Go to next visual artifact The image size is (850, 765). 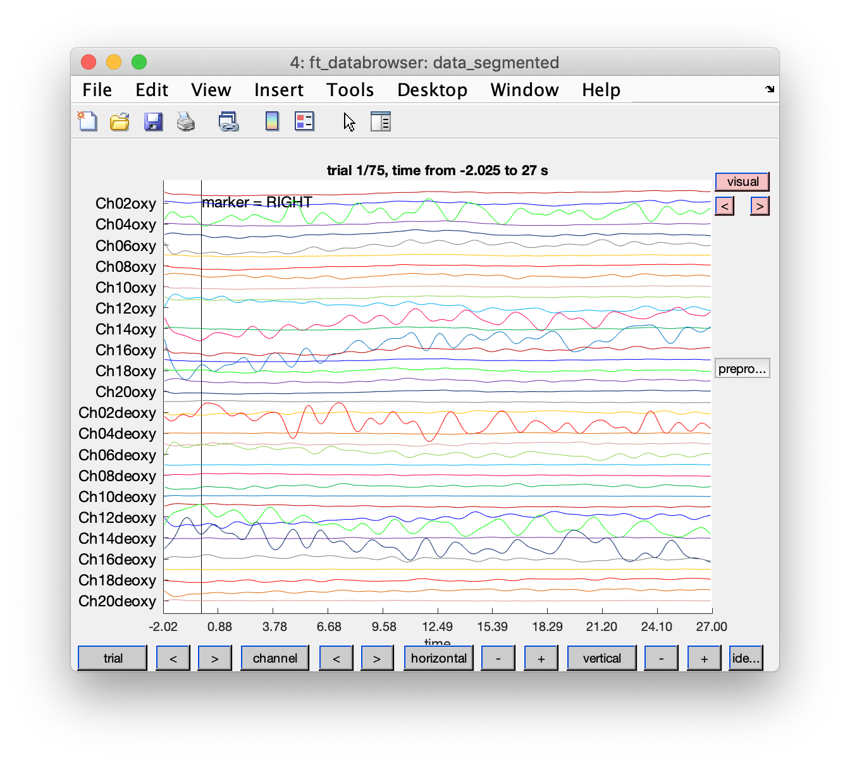click(760, 206)
